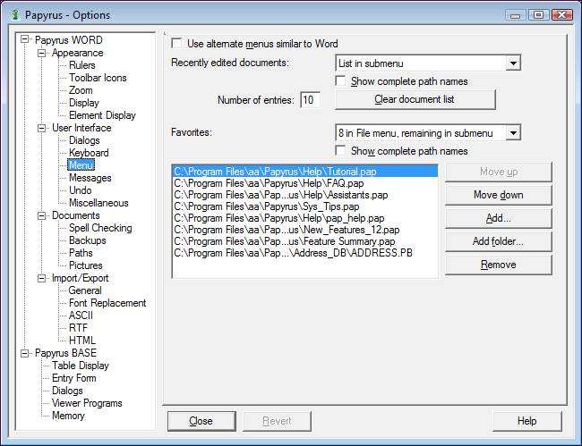Select Entry Form in the tree
The width and height of the screenshot is (582, 446).
pos(73,378)
